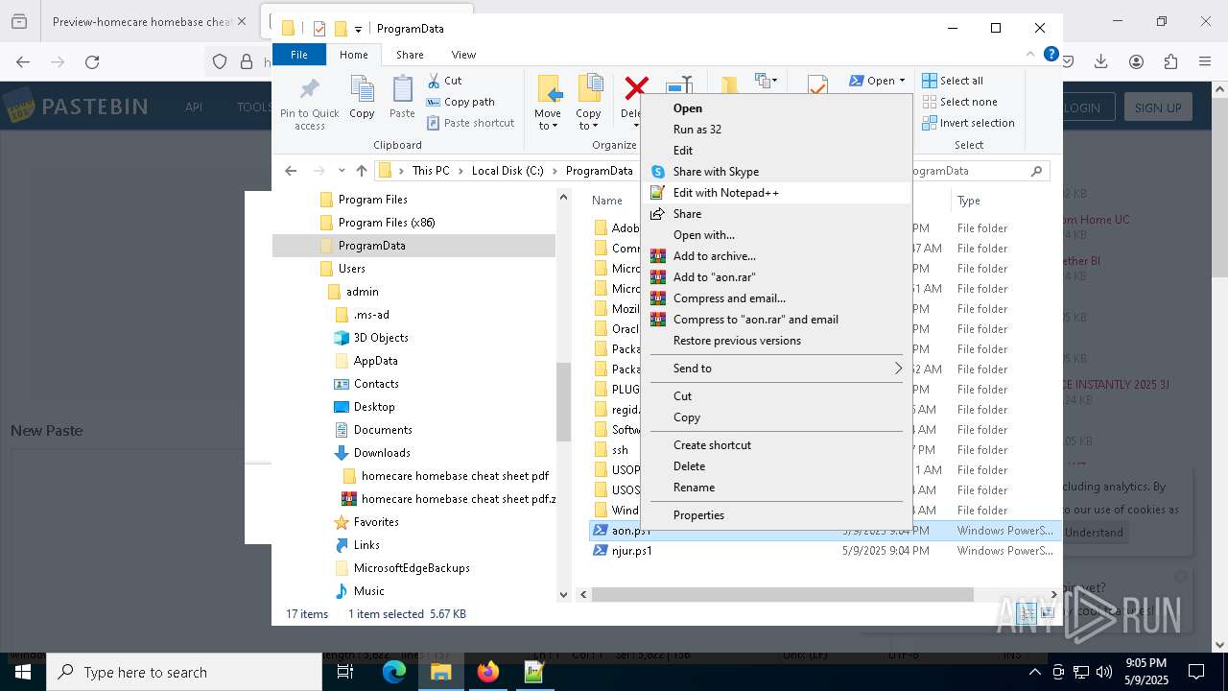Choose Open in context menu

[x=775, y=108]
